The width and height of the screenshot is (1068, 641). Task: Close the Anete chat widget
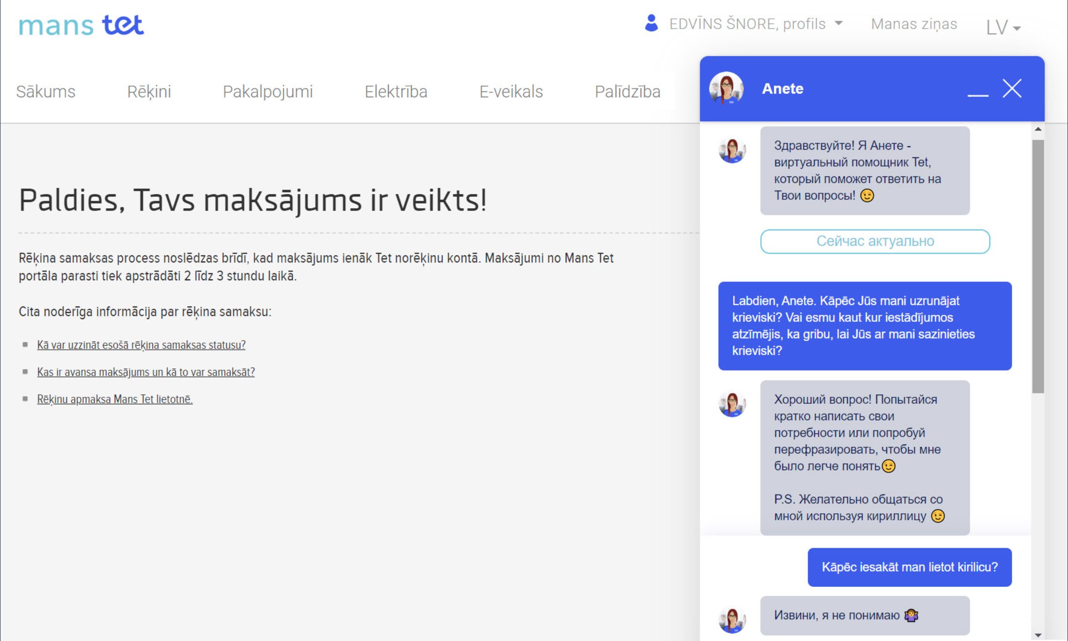tap(1012, 88)
